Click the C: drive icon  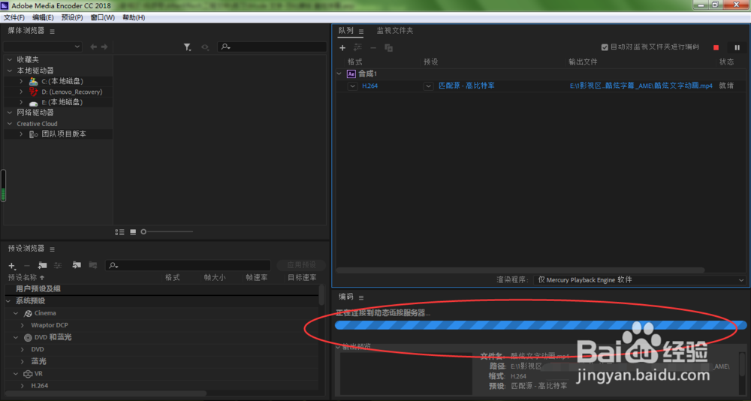pos(33,81)
